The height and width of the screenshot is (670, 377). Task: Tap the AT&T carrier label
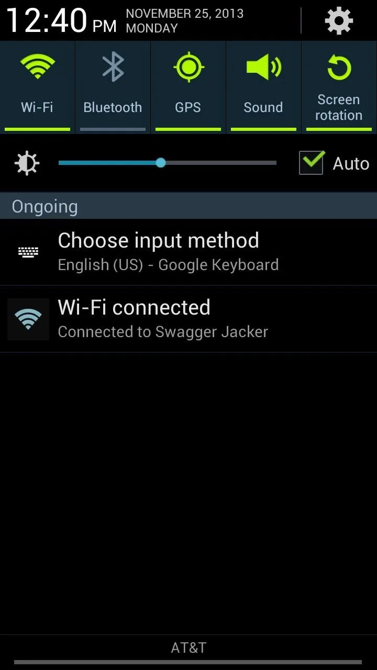tap(188, 647)
